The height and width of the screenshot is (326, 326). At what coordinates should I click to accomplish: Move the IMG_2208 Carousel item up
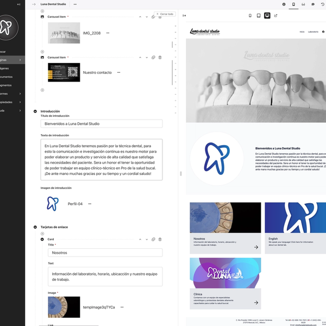pos(140,17)
